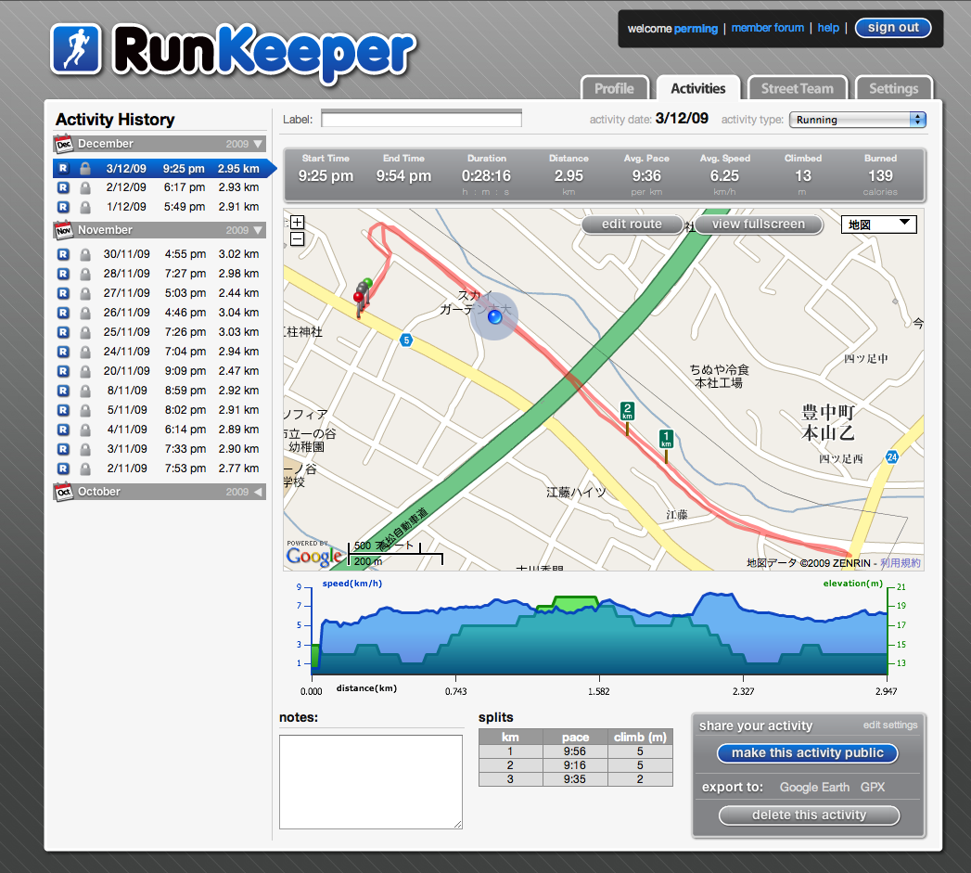Click the 0:28:16 duration value

[486, 176]
